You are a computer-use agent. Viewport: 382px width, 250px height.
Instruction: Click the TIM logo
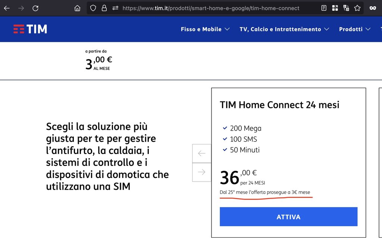30,29
